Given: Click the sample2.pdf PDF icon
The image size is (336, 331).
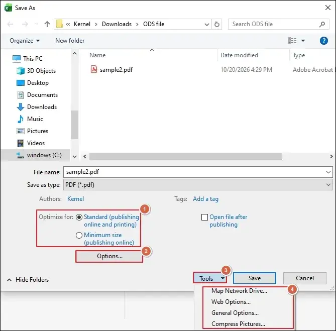Looking at the screenshot, I should [x=94, y=69].
